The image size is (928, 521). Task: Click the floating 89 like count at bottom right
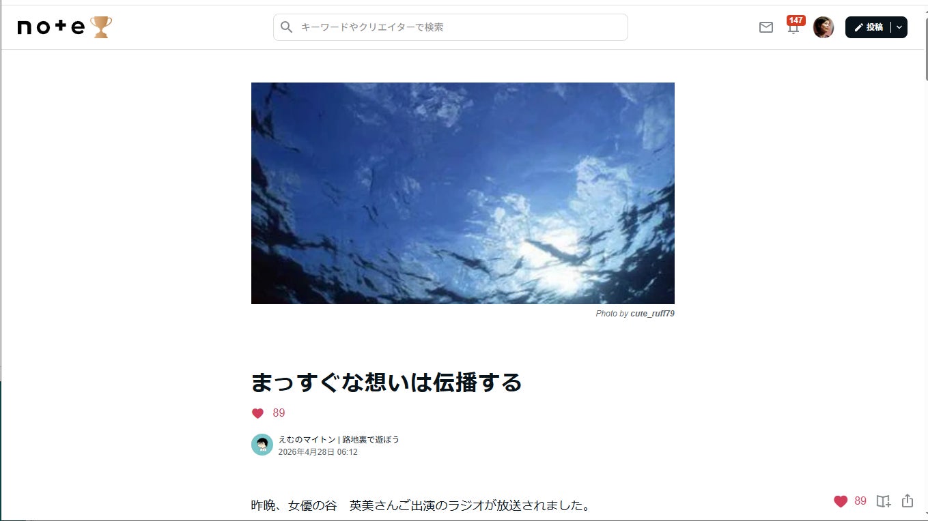[x=860, y=501]
